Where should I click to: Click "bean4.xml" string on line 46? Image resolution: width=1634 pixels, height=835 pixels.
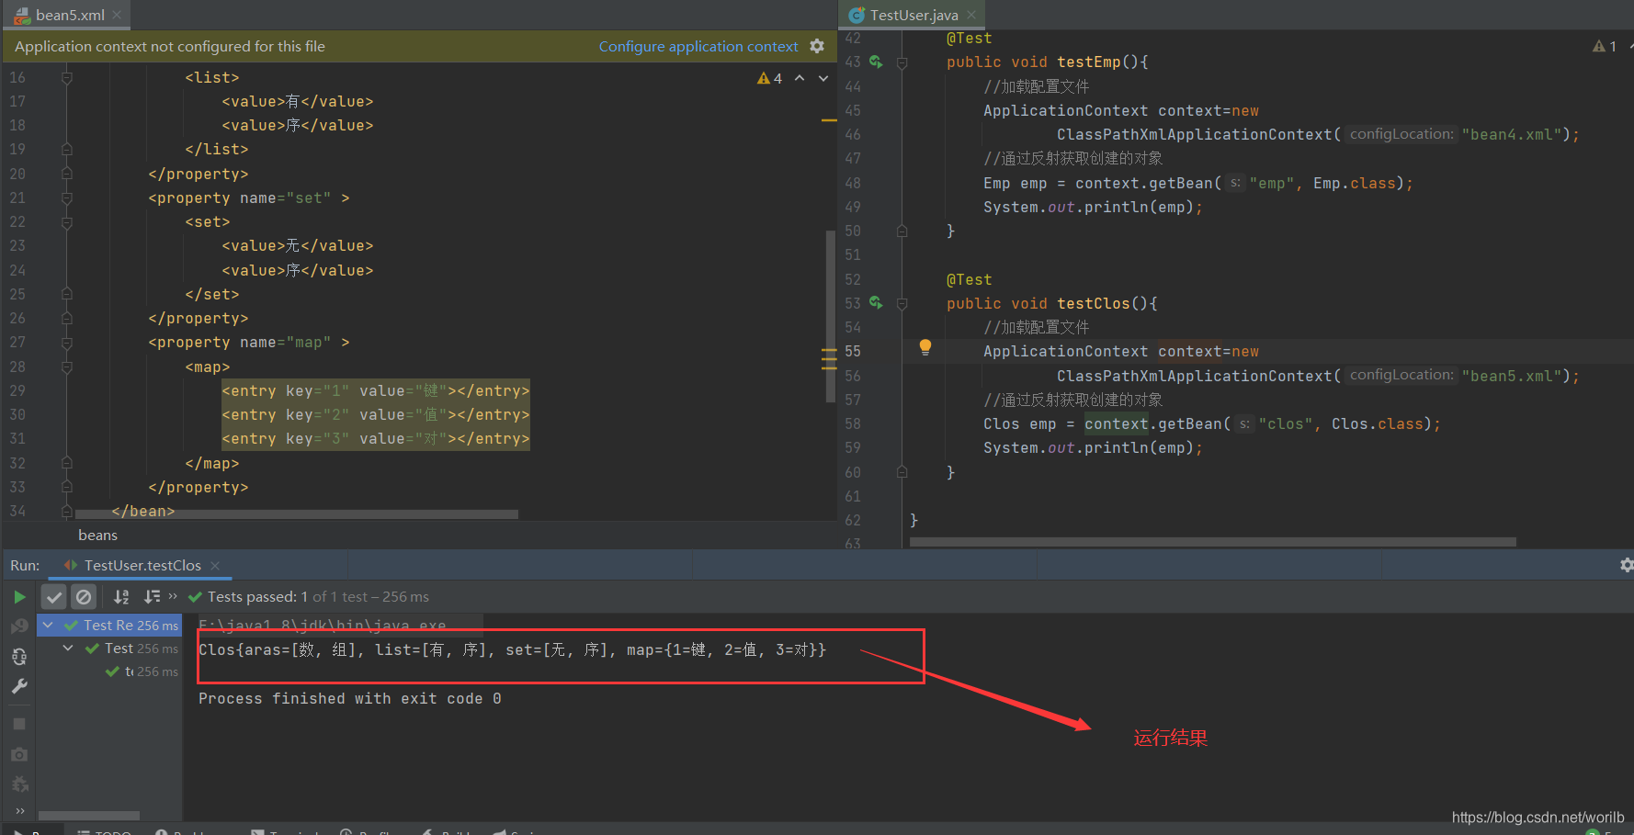point(1512,134)
